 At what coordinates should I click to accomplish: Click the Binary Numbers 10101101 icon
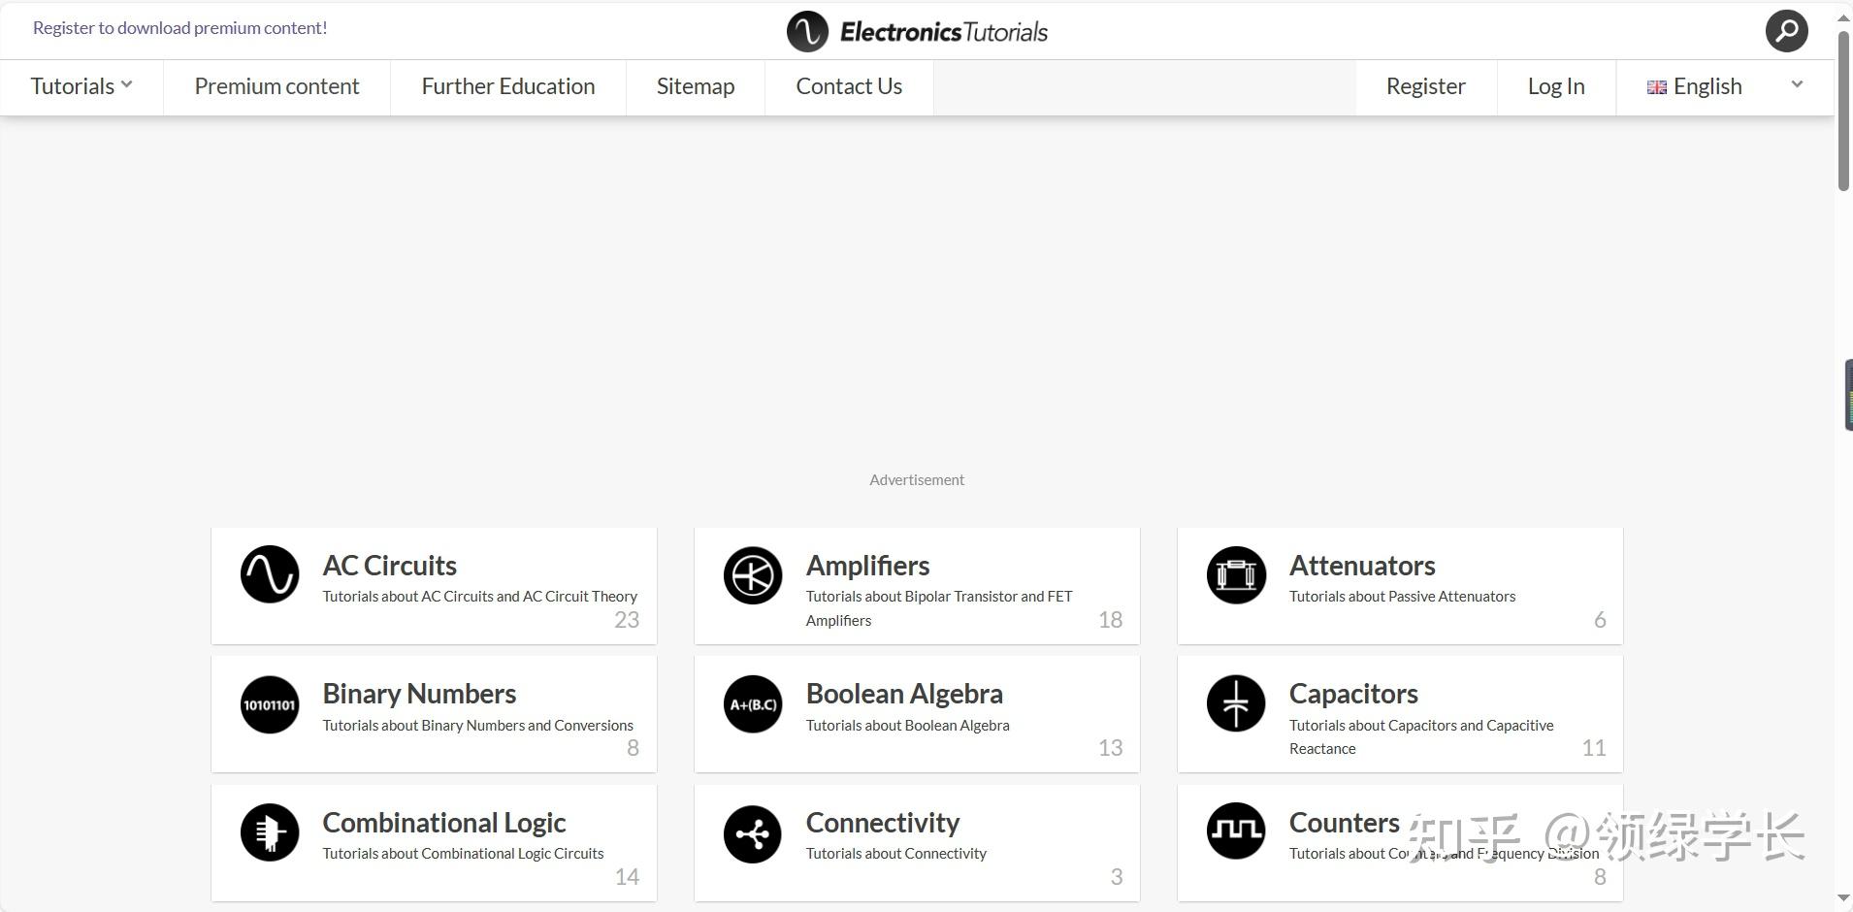[x=270, y=704]
